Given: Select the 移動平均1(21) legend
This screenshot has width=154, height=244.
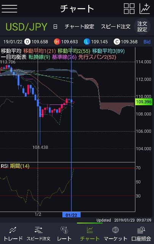Looking at the screenshot, I should (x=40, y=51).
